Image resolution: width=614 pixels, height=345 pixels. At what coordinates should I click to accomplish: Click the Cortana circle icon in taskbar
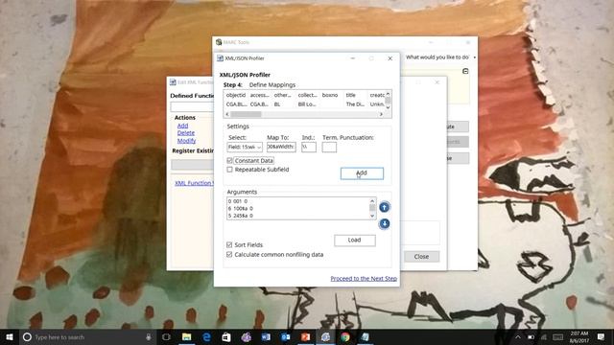[27, 336]
